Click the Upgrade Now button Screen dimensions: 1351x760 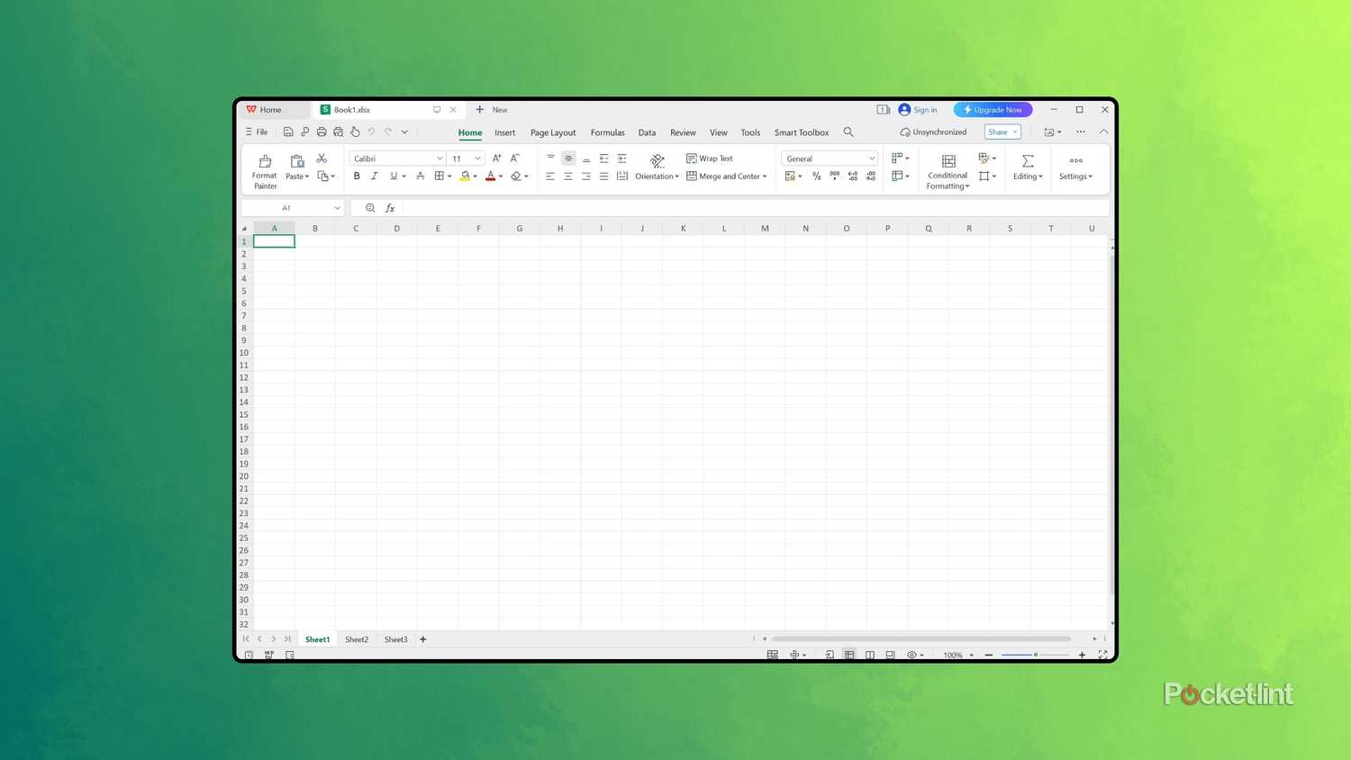(993, 109)
